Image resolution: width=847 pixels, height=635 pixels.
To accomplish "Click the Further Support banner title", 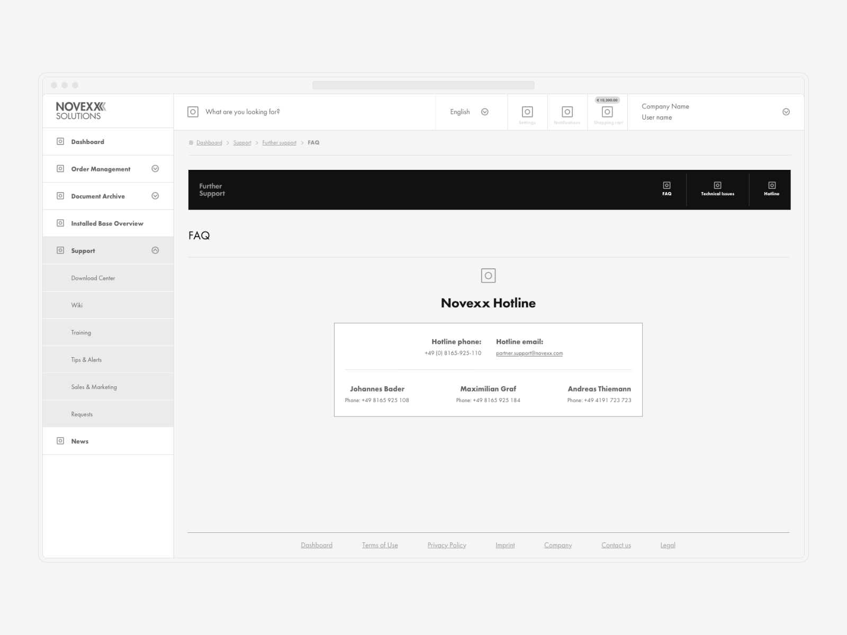I will click(212, 189).
